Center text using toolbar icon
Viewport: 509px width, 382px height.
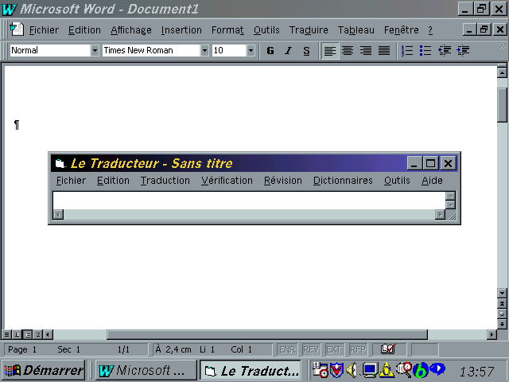pos(348,51)
